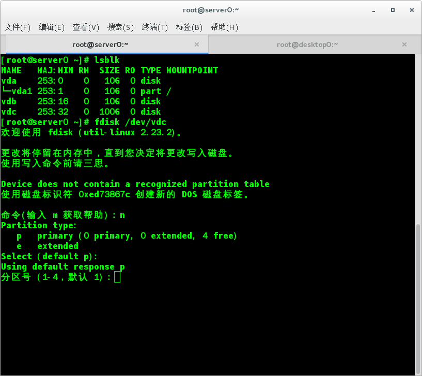Open the 文件(F) menu
422x376 pixels.
click(x=18, y=27)
